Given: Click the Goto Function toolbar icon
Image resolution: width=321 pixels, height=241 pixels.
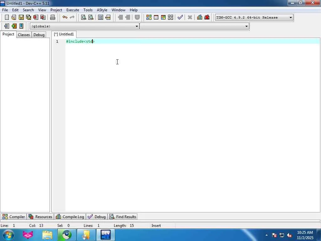Looking at the screenshot, I should [x=101, y=18].
